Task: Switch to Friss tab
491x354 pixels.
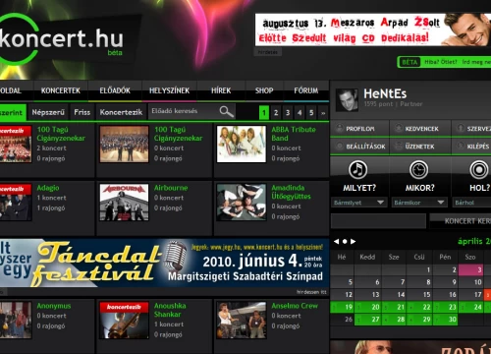Action: (x=82, y=112)
